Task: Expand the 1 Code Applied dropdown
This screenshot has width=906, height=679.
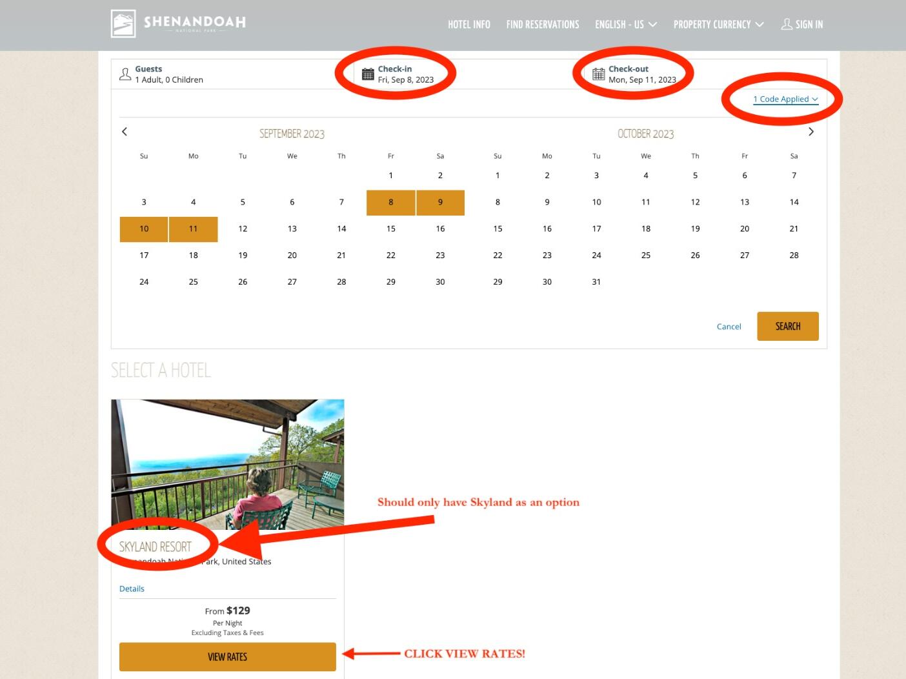Action: [x=786, y=99]
